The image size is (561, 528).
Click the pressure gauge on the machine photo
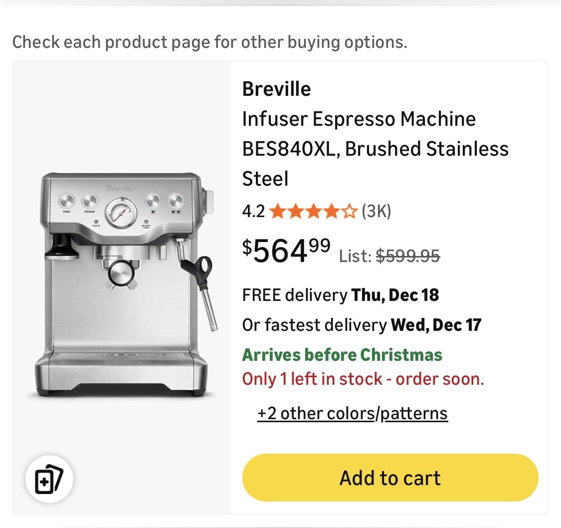coord(120,212)
